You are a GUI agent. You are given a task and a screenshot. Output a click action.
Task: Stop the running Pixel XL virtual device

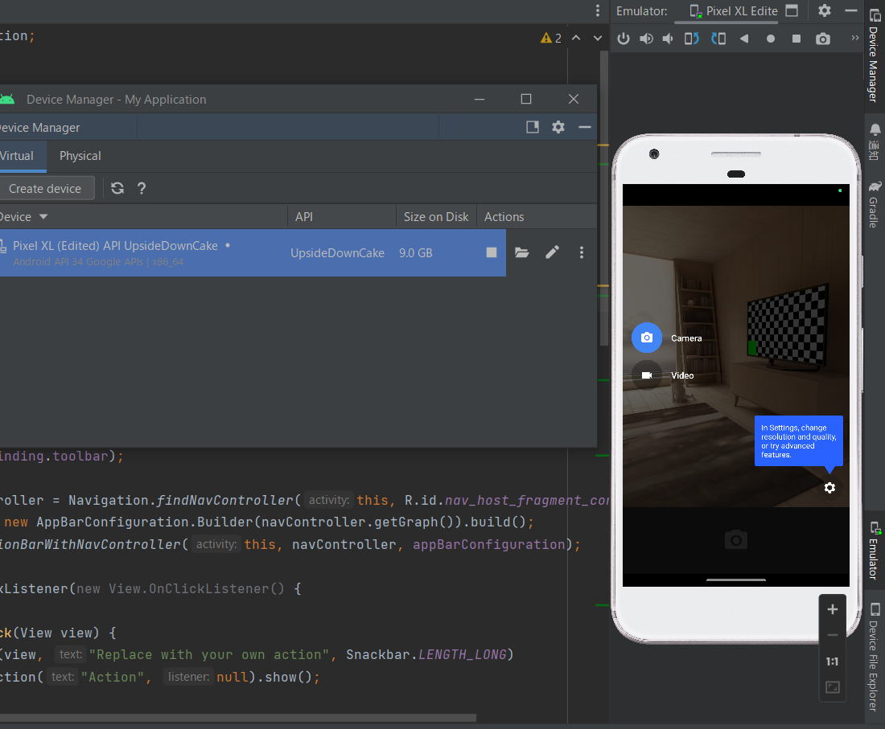tap(492, 252)
